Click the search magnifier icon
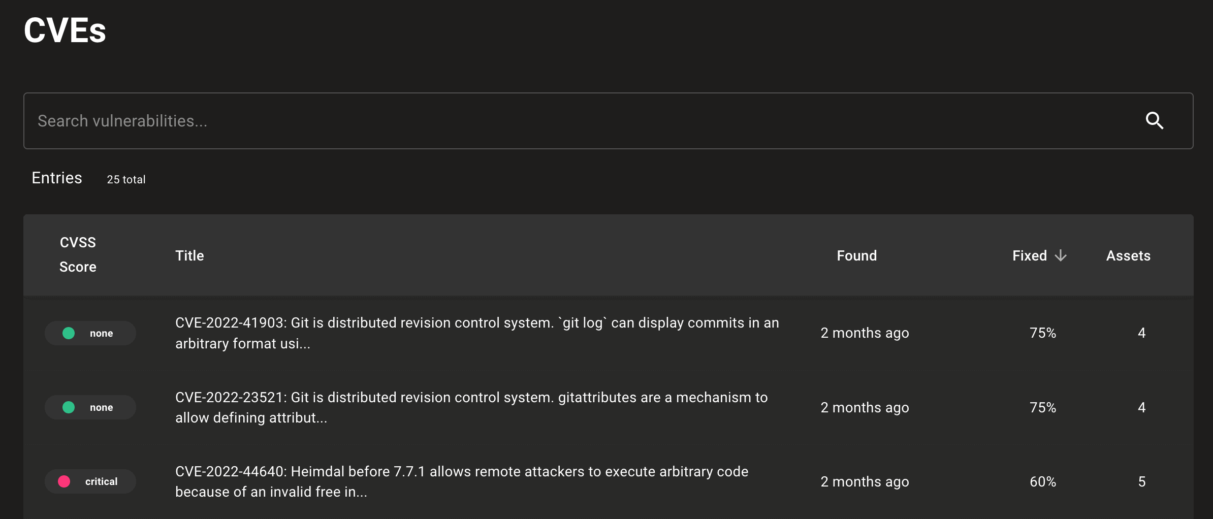Screen dimensions: 1213x519 click(1155, 120)
